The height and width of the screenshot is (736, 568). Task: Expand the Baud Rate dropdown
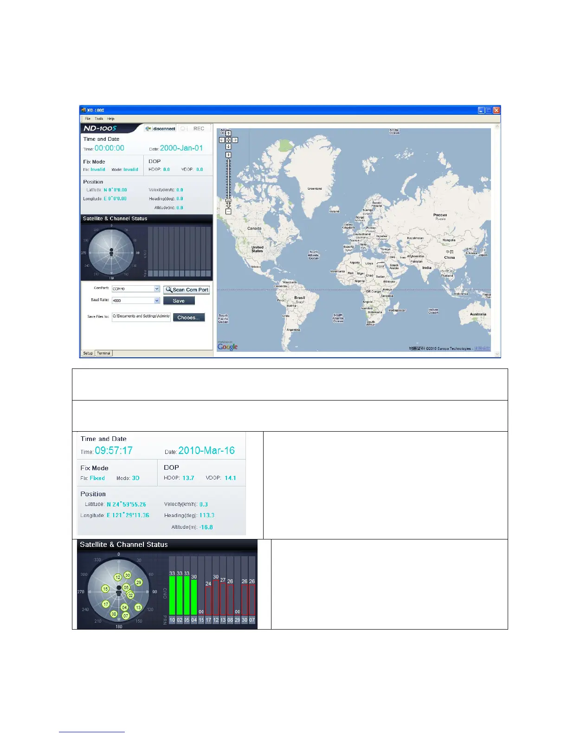(x=157, y=301)
